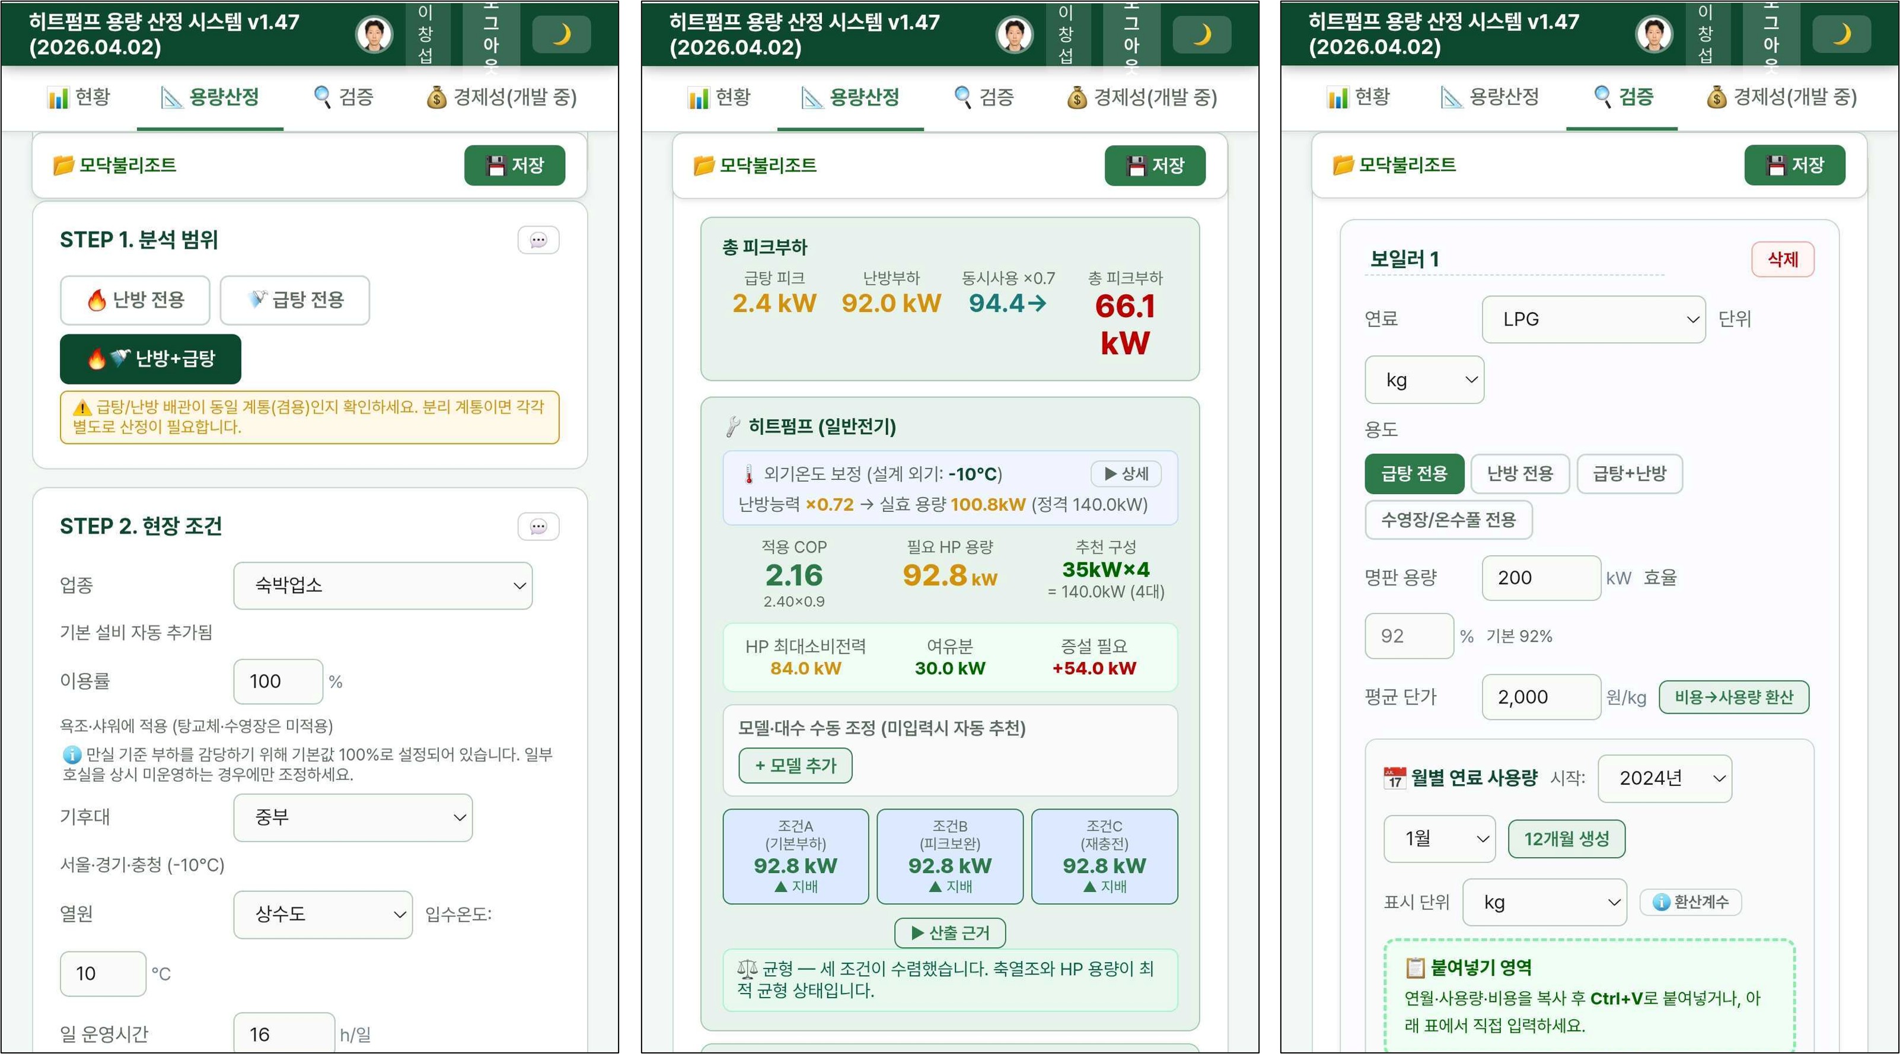
Task: Open 시작 year dropdown showing 2024년
Action: tap(1665, 778)
